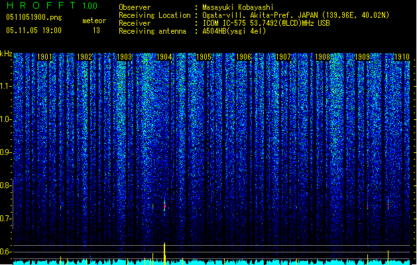Click the 1902 time marker

(84, 57)
